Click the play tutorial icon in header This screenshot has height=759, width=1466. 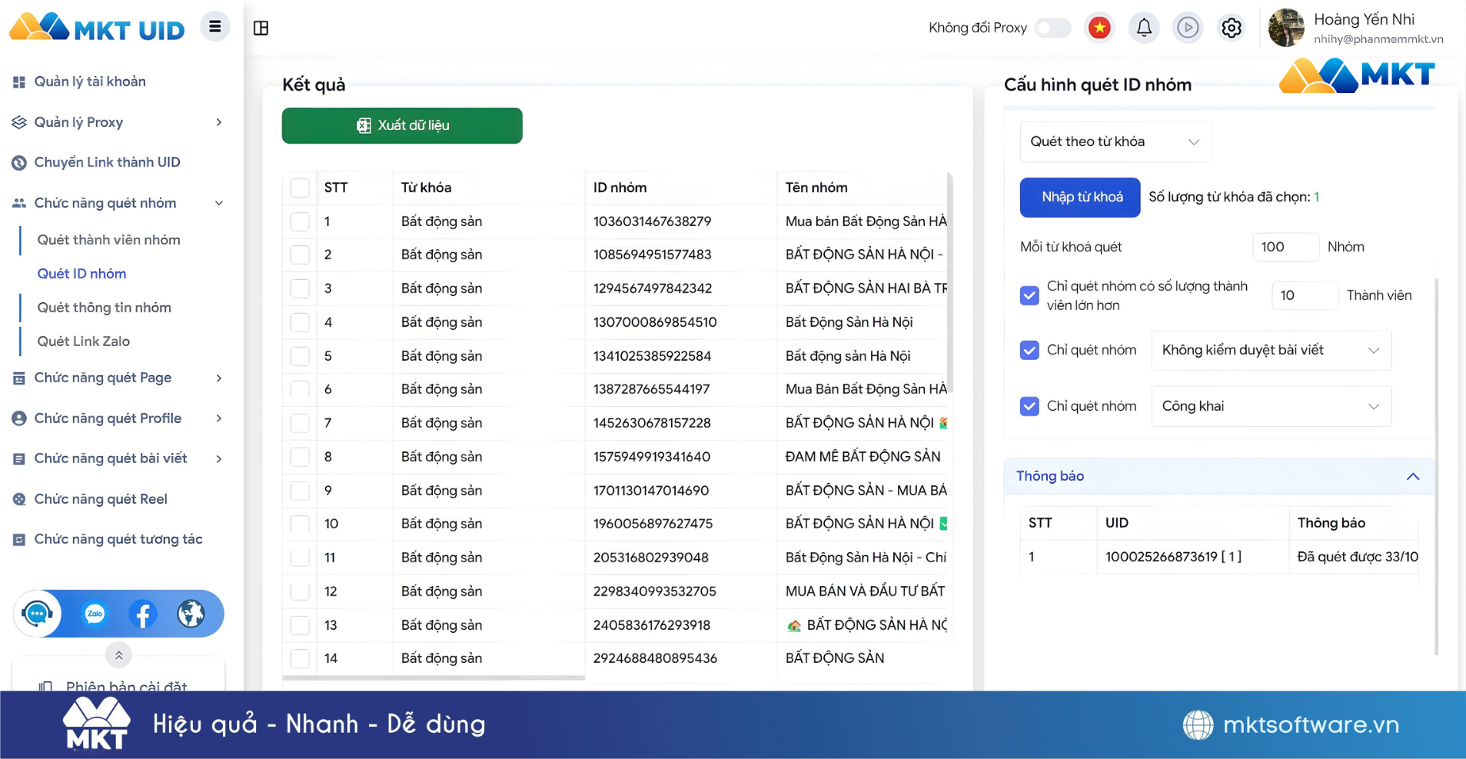click(1188, 28)
